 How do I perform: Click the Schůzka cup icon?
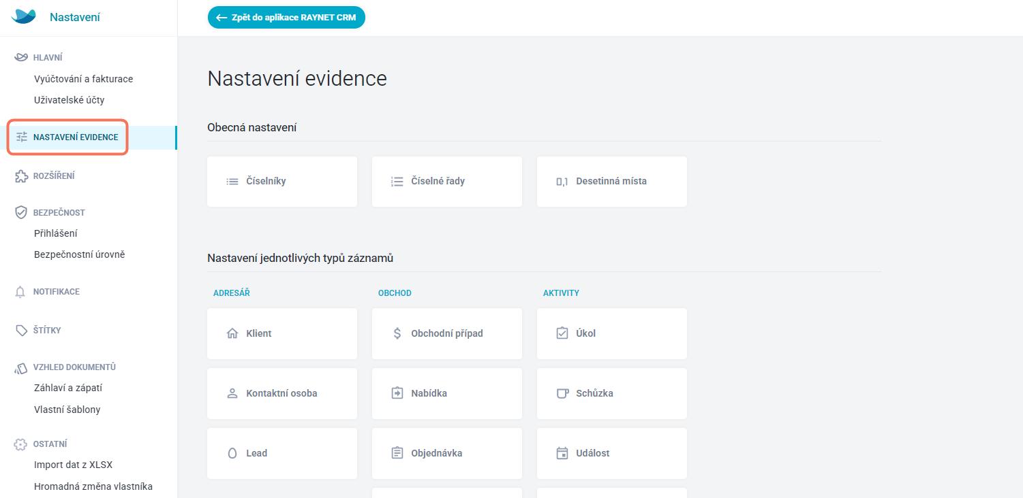click(x=562, y=393)
